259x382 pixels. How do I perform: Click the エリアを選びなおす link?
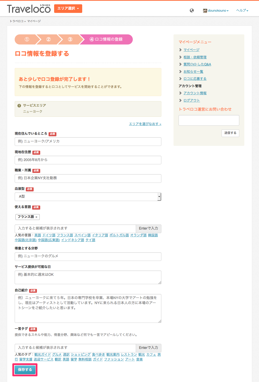coord(145,124)
